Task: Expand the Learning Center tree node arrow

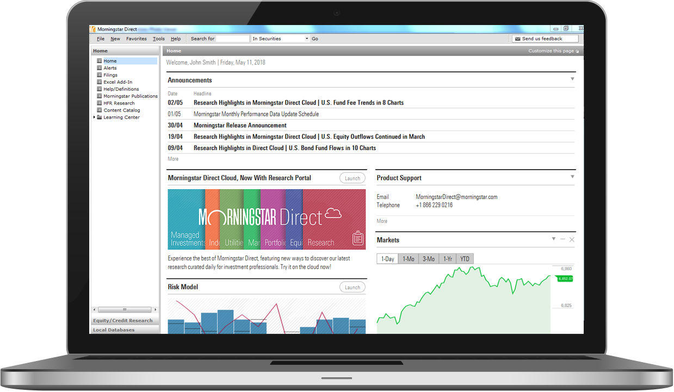Action: click(x=94, y=117)
